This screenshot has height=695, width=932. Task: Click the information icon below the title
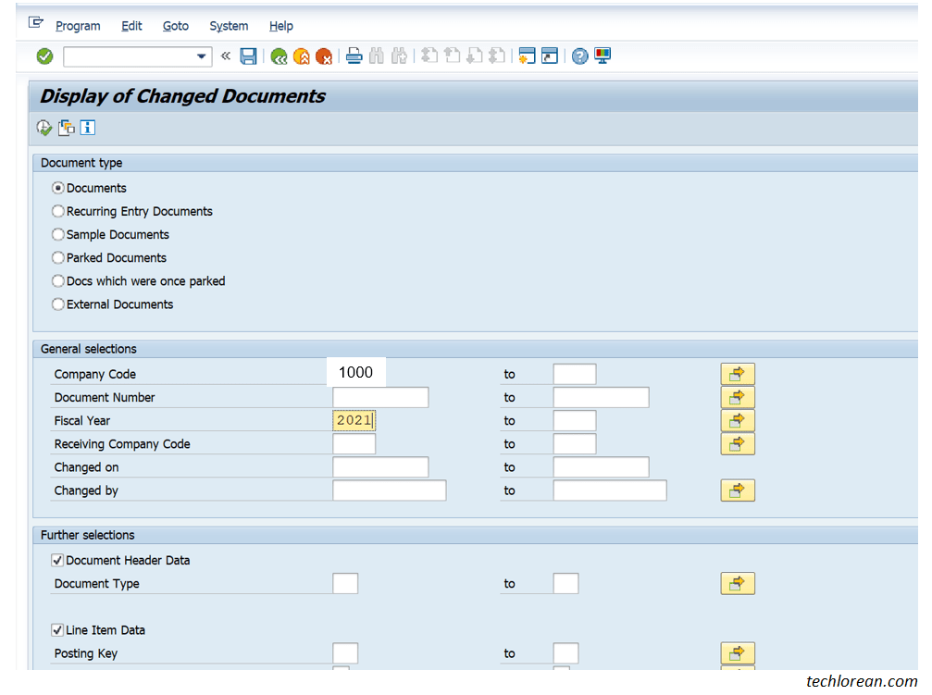88,127
